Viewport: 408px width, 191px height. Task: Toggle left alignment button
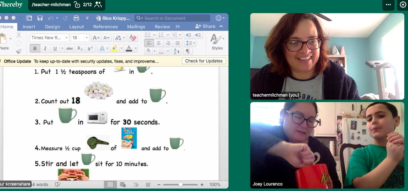(x=149, y=43)
